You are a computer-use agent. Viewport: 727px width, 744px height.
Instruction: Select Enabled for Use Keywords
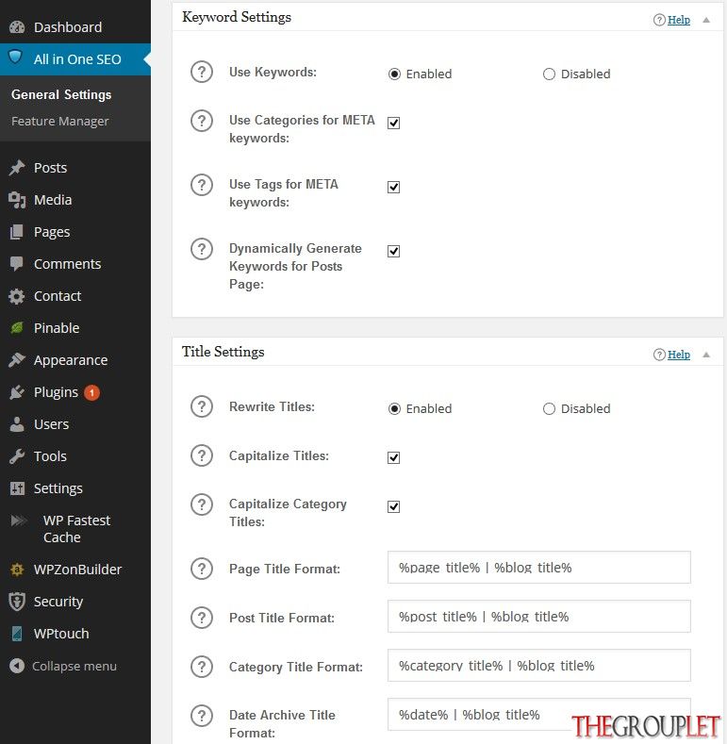[x=394, y=74]
